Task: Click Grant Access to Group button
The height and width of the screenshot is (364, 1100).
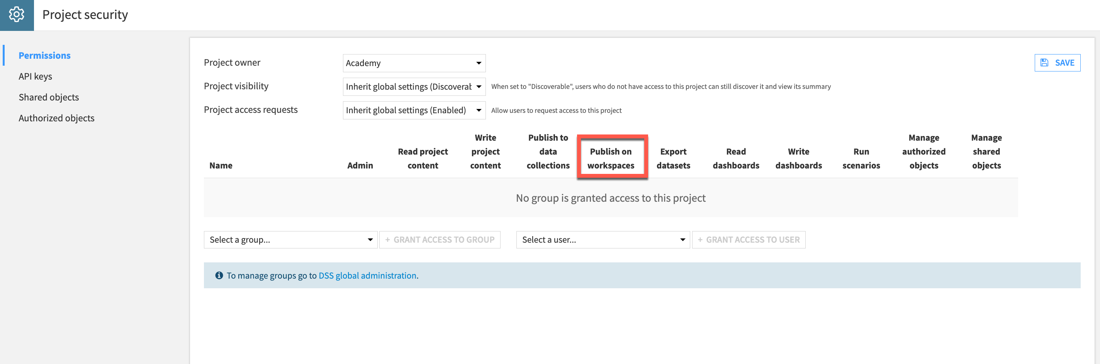Action: (x=440, y=240)
